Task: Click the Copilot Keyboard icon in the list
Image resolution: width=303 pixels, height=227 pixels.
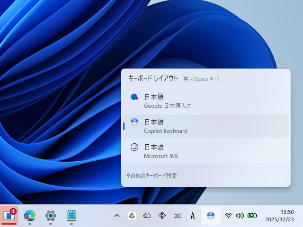Action: click(x=134, y=122)
